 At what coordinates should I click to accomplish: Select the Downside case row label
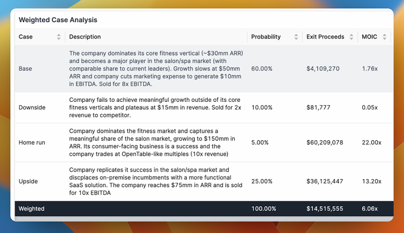(x=31, y=107)
